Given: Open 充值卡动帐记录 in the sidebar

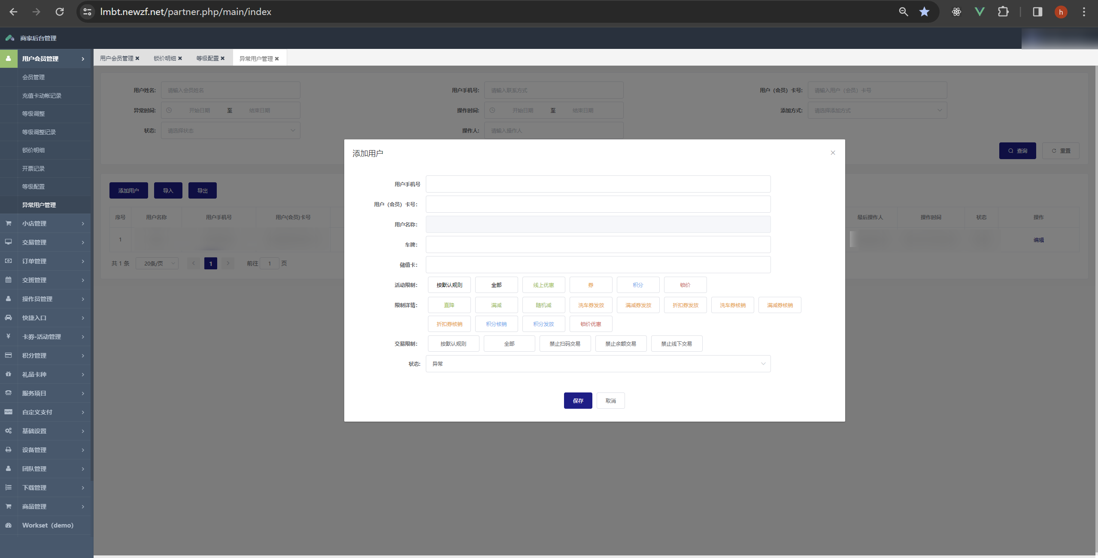Looking at the screenshot, I should 42,96.
